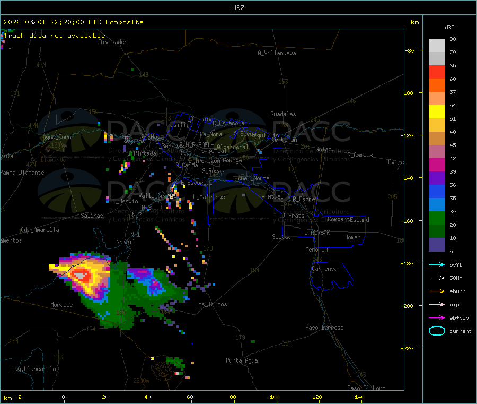The width and height of the screenshot is (477, 404).
Task: Click the 'A_Villanueva' map label
Action: pyautogui.click(x=277, y=53)
